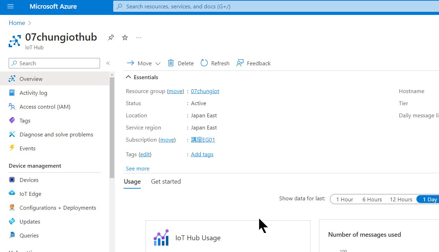This screenshot has width=439, height=252.
Task: Pin the IoT hub to dashboard
Action: coord(111,37)
